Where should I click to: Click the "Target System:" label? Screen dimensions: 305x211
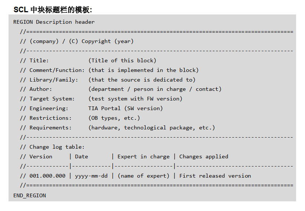pyautogui.click(x=52, y=99)
